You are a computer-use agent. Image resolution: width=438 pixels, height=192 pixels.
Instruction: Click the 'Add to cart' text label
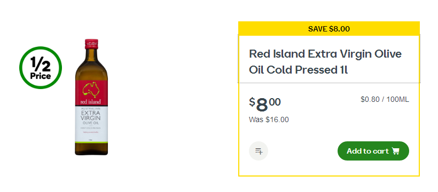[367, 151]
